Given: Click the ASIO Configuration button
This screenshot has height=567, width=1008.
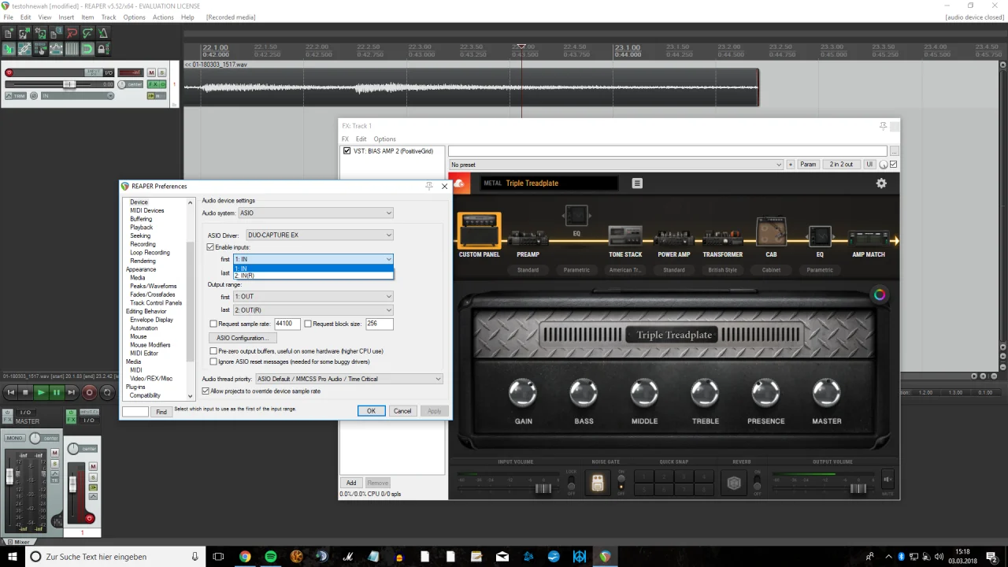Looking at the screenshot, I should [243, 338].
